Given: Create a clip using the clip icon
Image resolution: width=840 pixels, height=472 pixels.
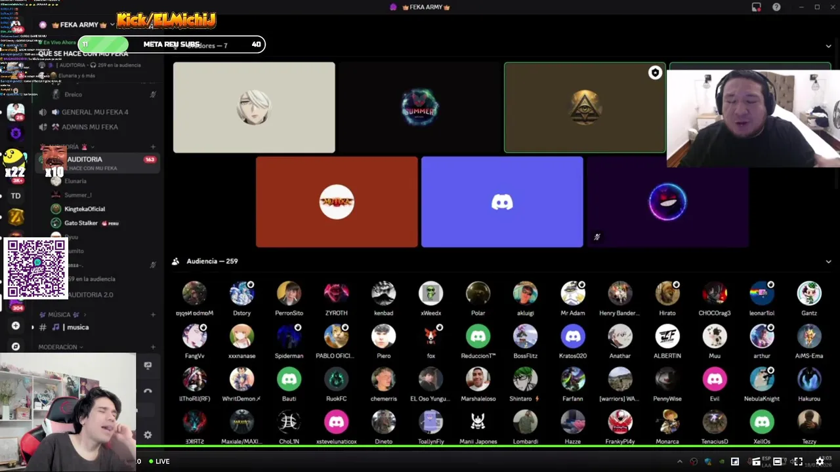Looking at the screenshot, I should (x=756, y=462).
